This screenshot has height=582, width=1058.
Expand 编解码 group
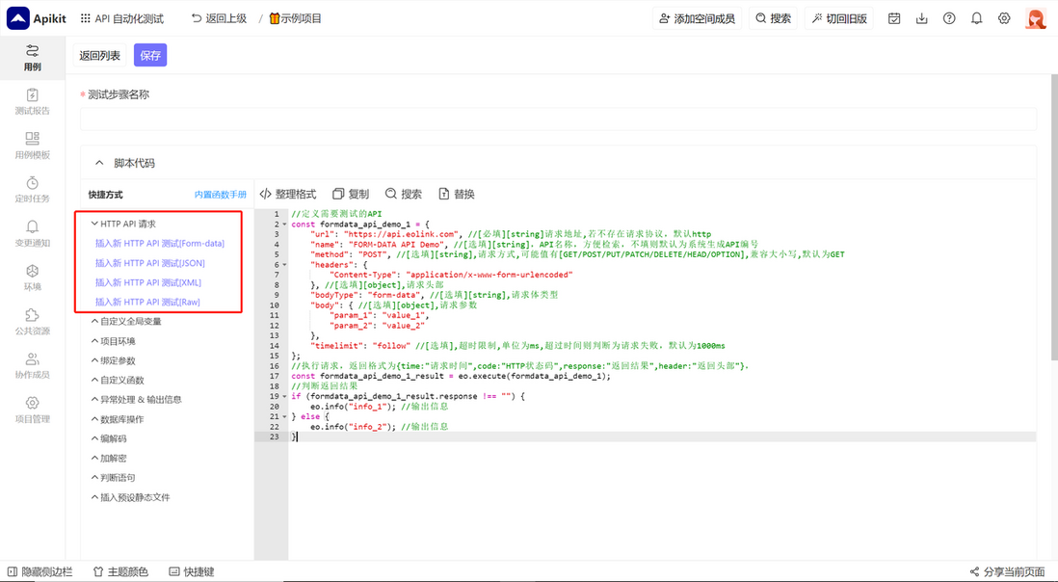(x=109, y=439)
